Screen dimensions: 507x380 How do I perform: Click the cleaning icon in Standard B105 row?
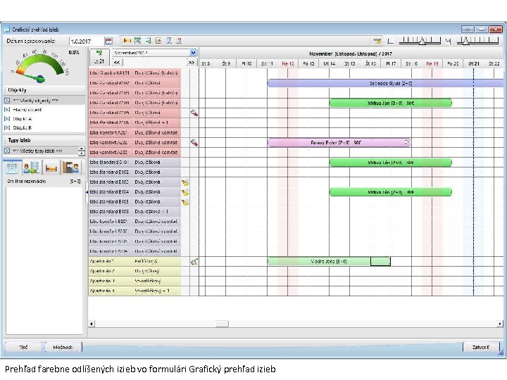point(185,202)
